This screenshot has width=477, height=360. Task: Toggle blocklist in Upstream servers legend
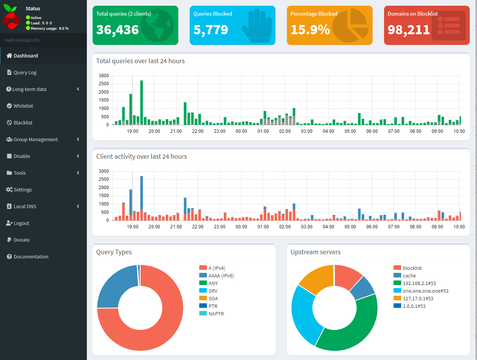click(x=408, y=268)
